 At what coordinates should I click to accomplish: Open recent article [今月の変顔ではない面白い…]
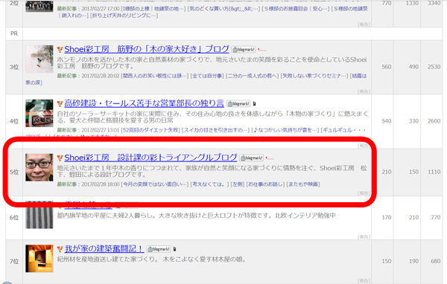(154, 184)
